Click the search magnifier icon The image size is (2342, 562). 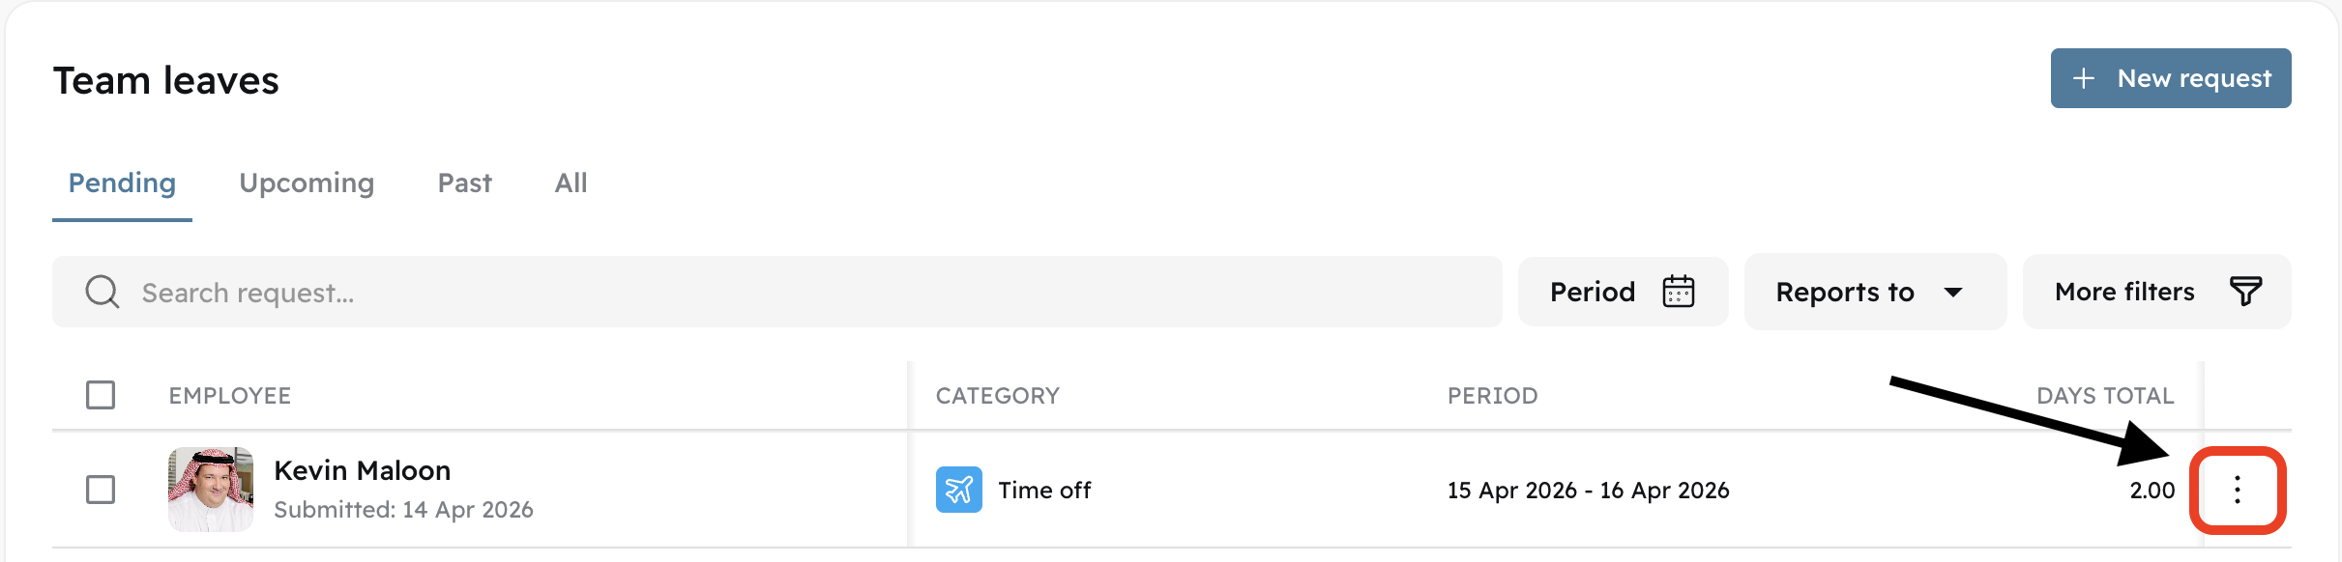click(102, 292)
